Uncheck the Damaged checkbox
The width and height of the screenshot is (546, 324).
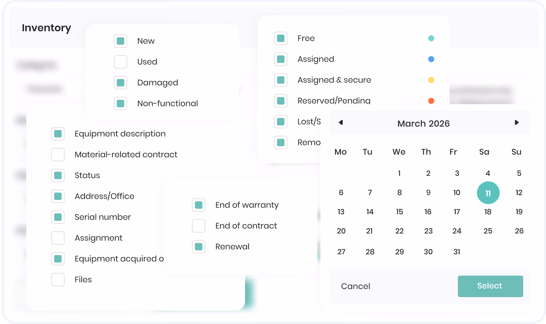point(121,83)
